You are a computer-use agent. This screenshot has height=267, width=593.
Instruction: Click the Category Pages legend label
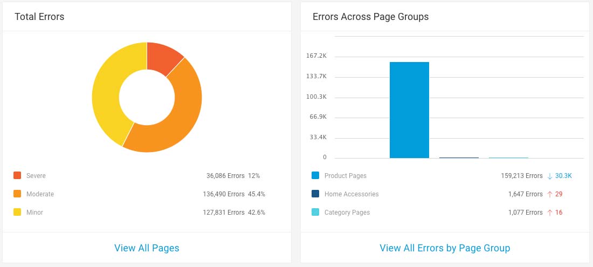[x=347, y=213]
